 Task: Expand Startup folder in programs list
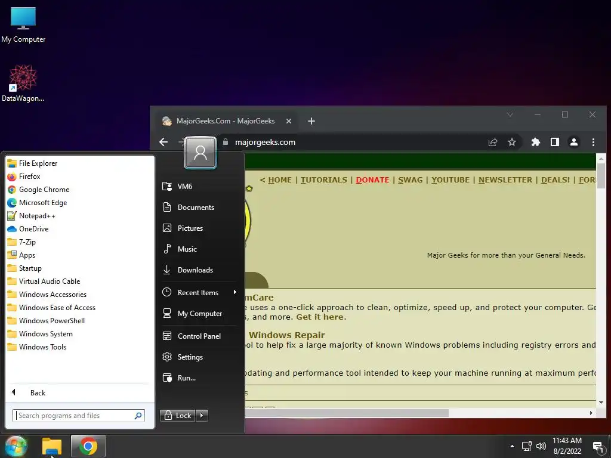coord(24,268)
